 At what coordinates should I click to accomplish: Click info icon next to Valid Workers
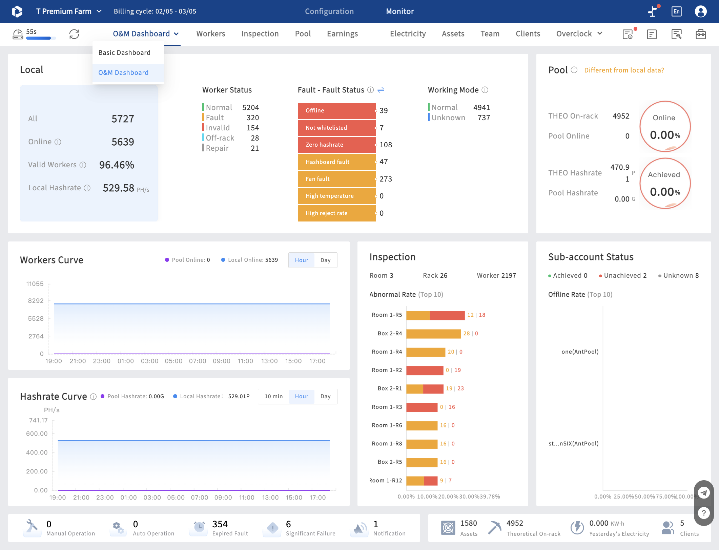point(83,165)
